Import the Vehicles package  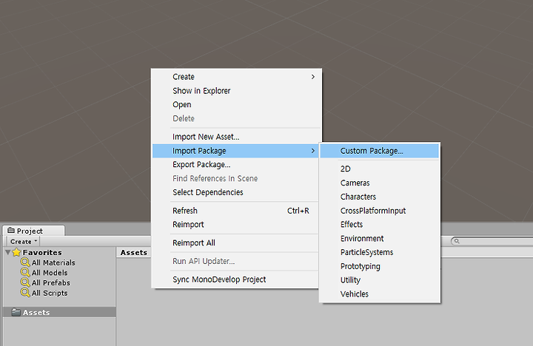pos(379,294)
